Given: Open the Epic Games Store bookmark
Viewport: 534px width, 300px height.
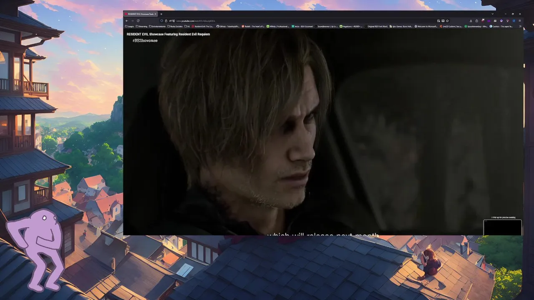Looking at the screenshot, I should 401,26.
